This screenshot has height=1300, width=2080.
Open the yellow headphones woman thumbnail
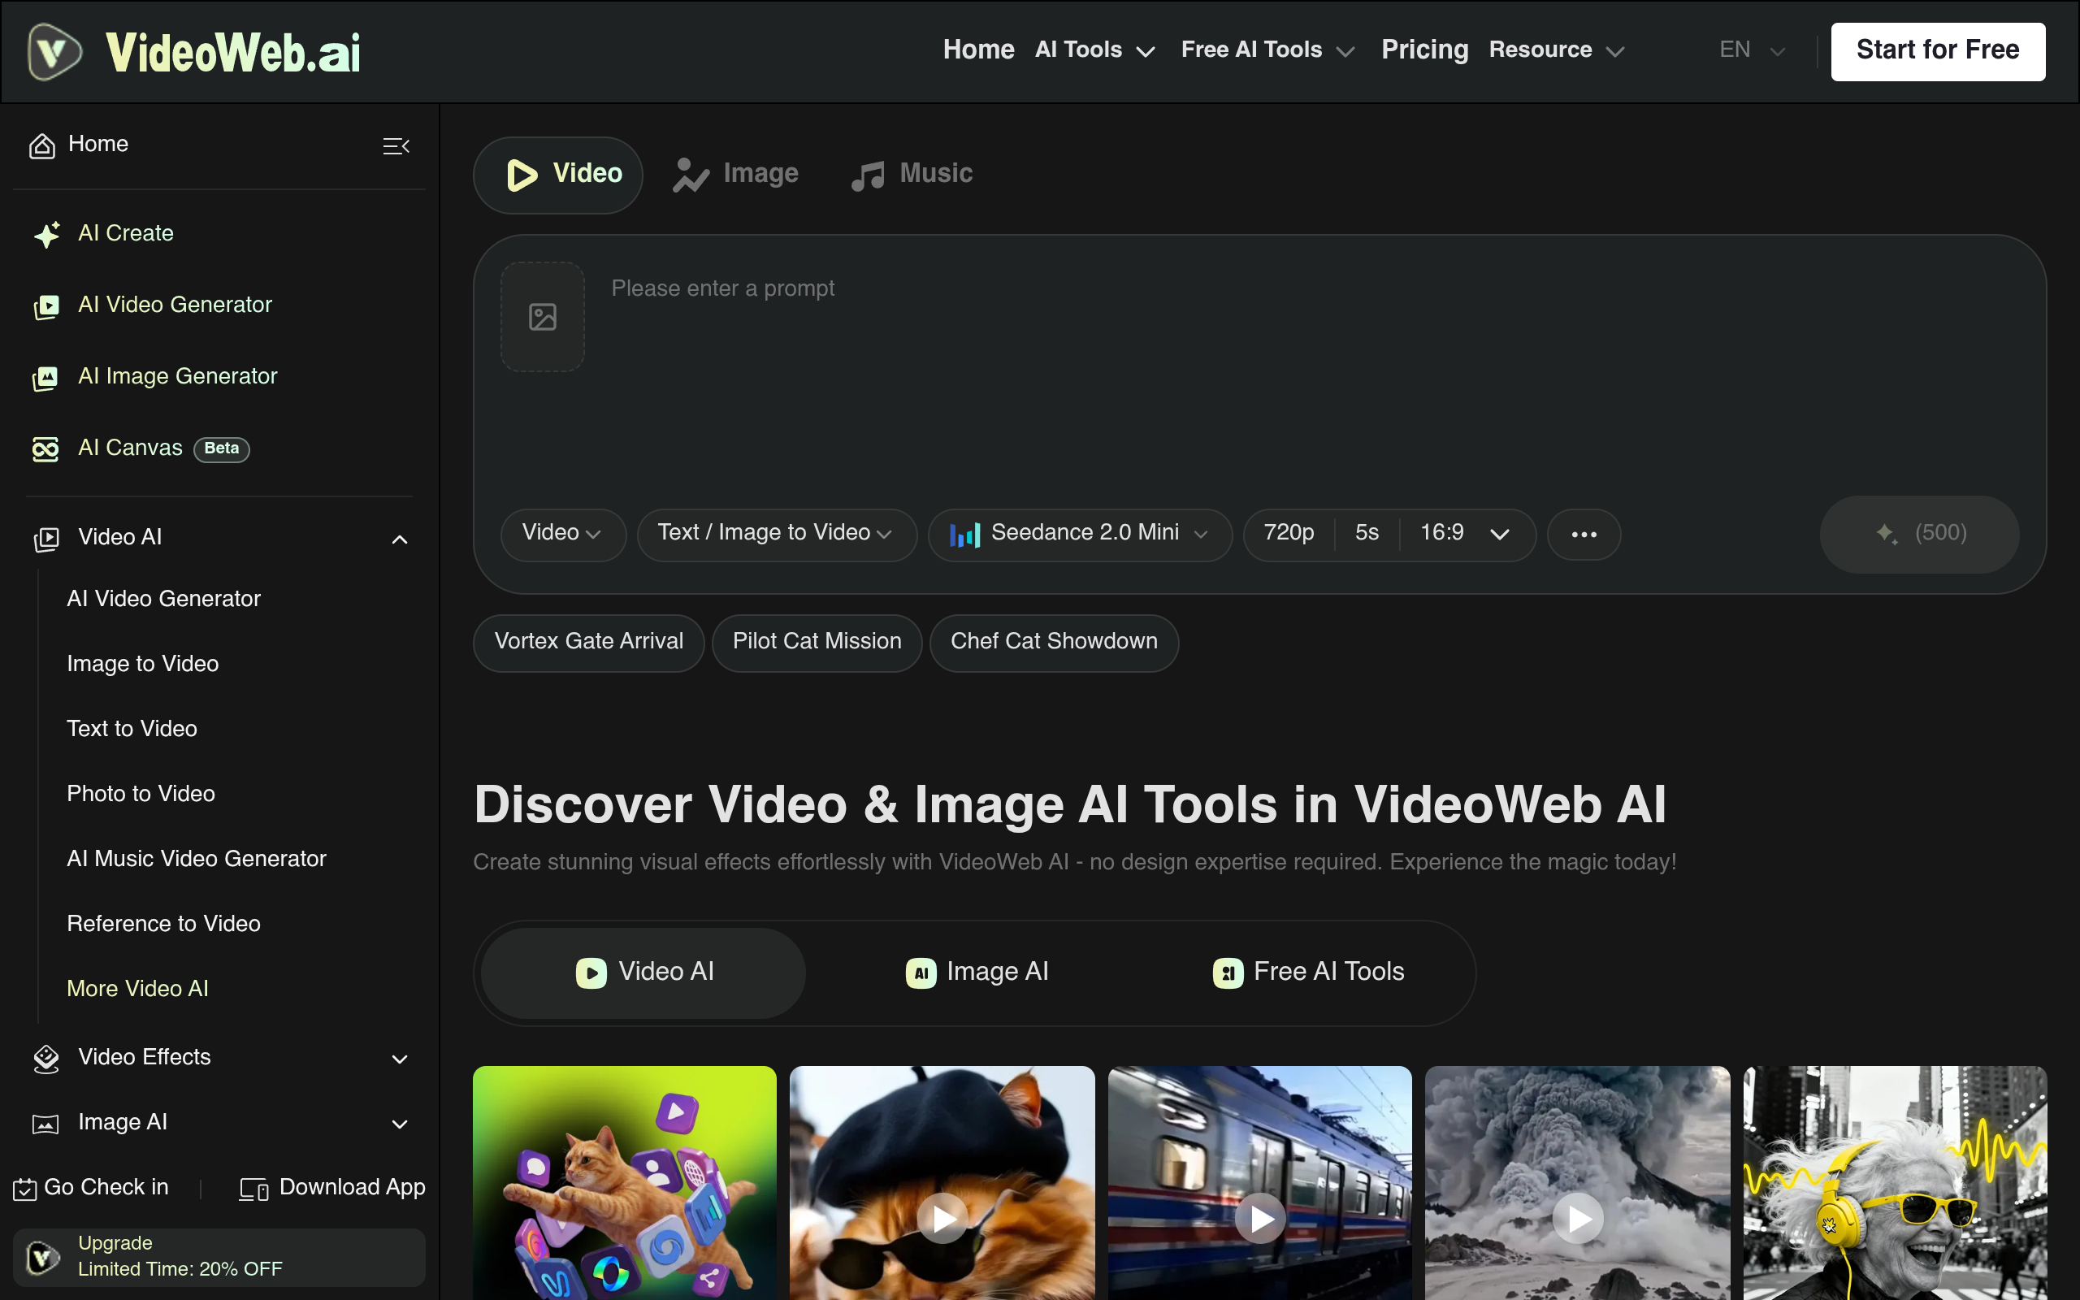coord(1895,1183)
